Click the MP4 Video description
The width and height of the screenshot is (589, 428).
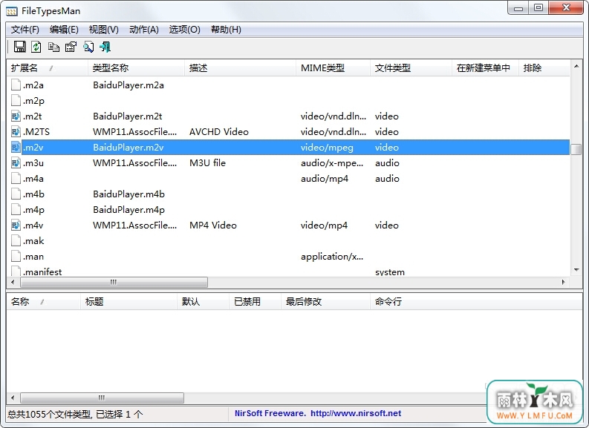pos(213,225)
